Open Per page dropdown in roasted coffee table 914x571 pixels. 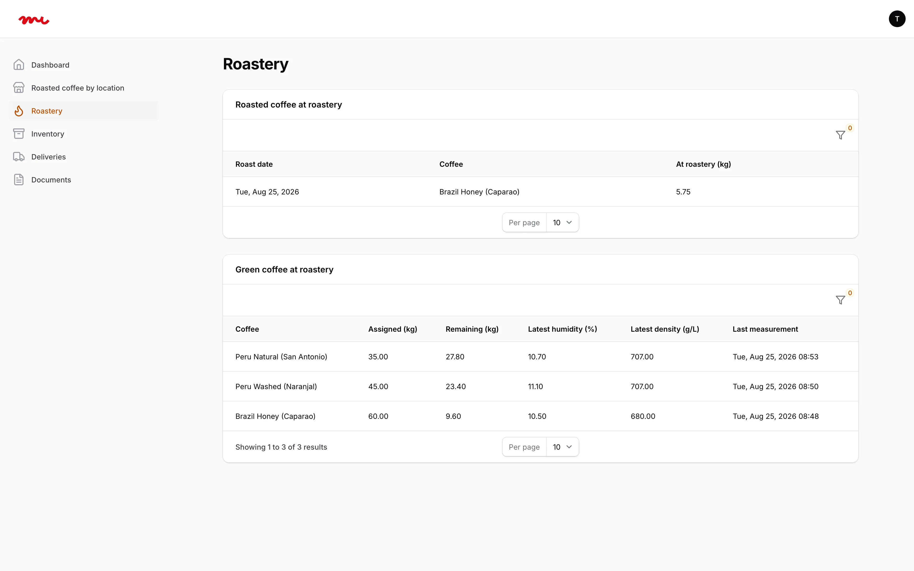click(x=562, y=223)
